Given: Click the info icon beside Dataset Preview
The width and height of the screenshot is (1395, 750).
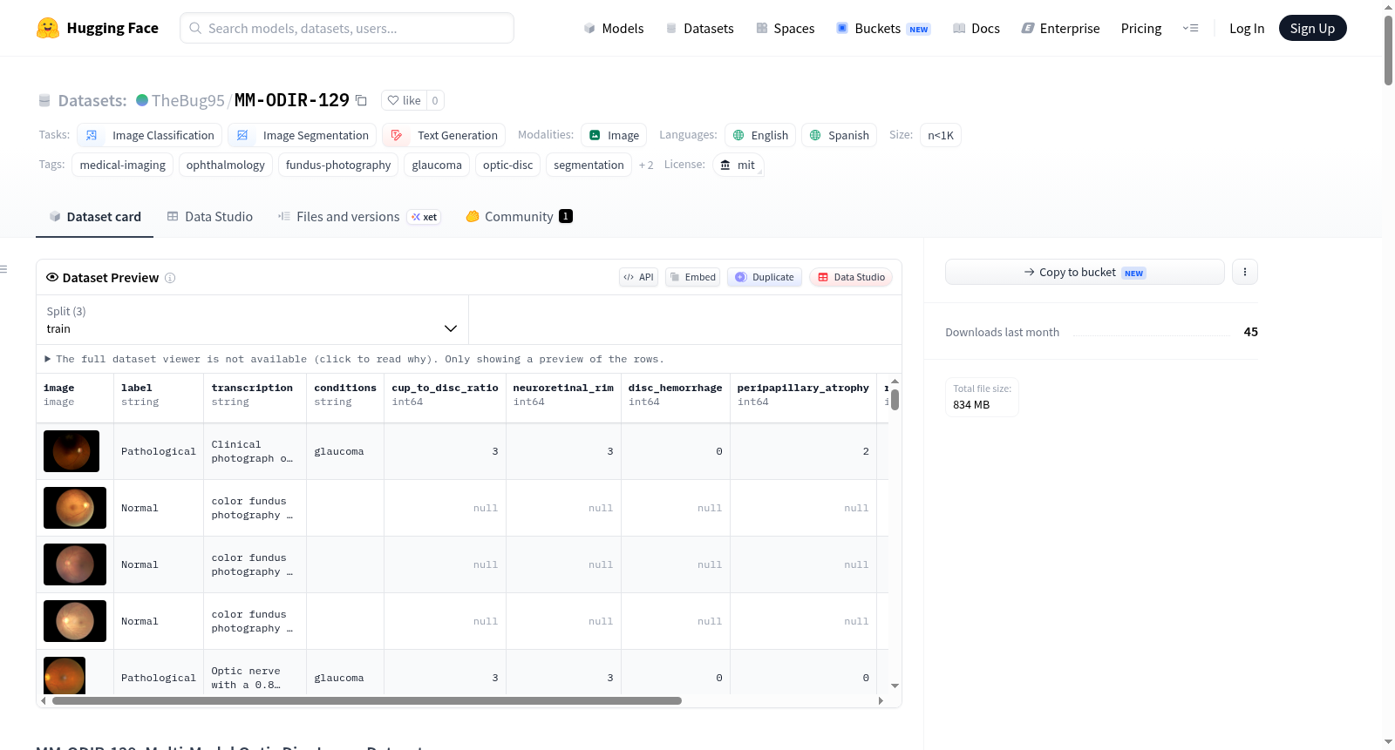Looking at the screenshot, I should pyautogui.click(x=170, y=278).
